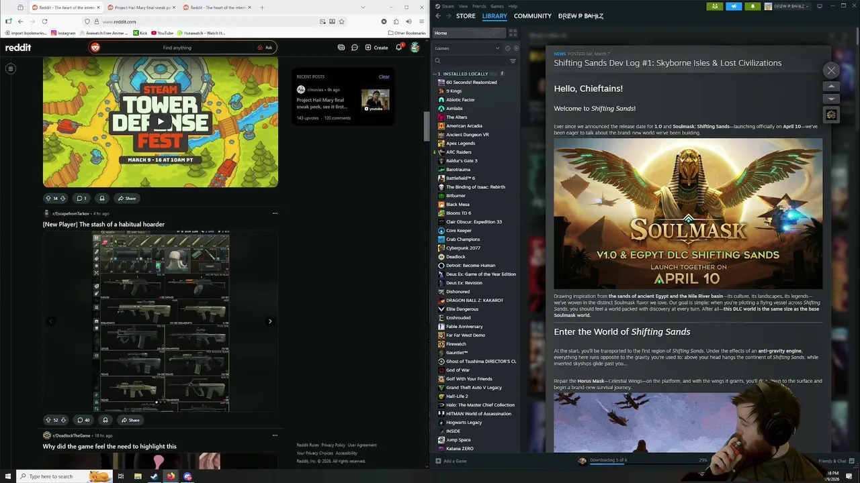Open Steam library advanced filter icon
The width and height of the screenshot is (860, 483).
pos(513,61)
